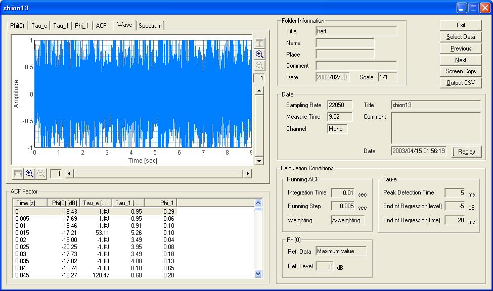Click the Ref. Level field
The height and width of the screenshot is (291, 493).
coord(325,266)
